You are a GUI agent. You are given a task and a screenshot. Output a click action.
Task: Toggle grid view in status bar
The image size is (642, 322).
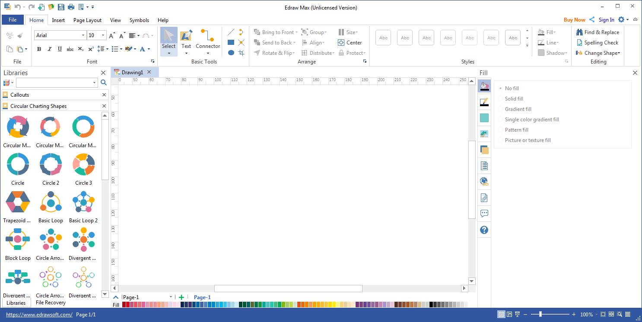pyautogui.click(x=628, y=314)
